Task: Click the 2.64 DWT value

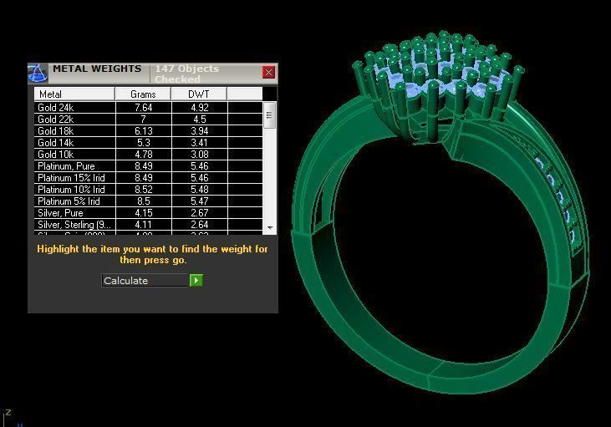Action: (x=200, y=225)
